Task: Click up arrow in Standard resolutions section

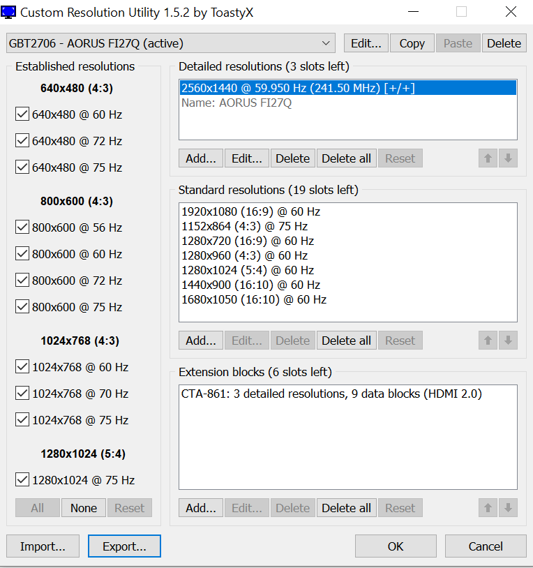Action: coord(488,341)
